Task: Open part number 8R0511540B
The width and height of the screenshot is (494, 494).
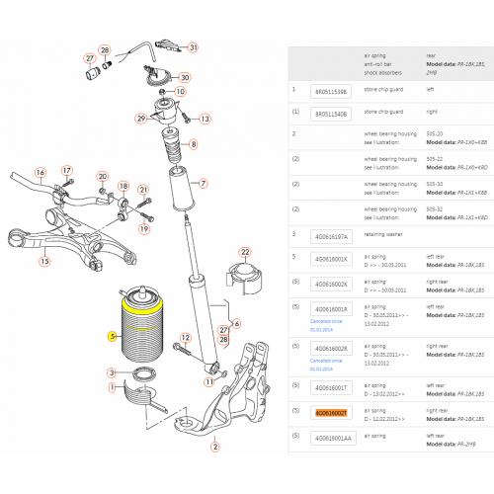Action: [x=331, y=115]
